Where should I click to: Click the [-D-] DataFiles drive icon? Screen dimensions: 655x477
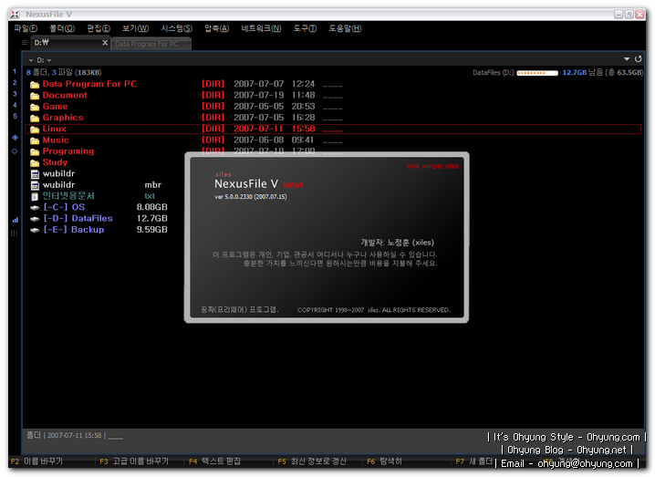[35, 219]
